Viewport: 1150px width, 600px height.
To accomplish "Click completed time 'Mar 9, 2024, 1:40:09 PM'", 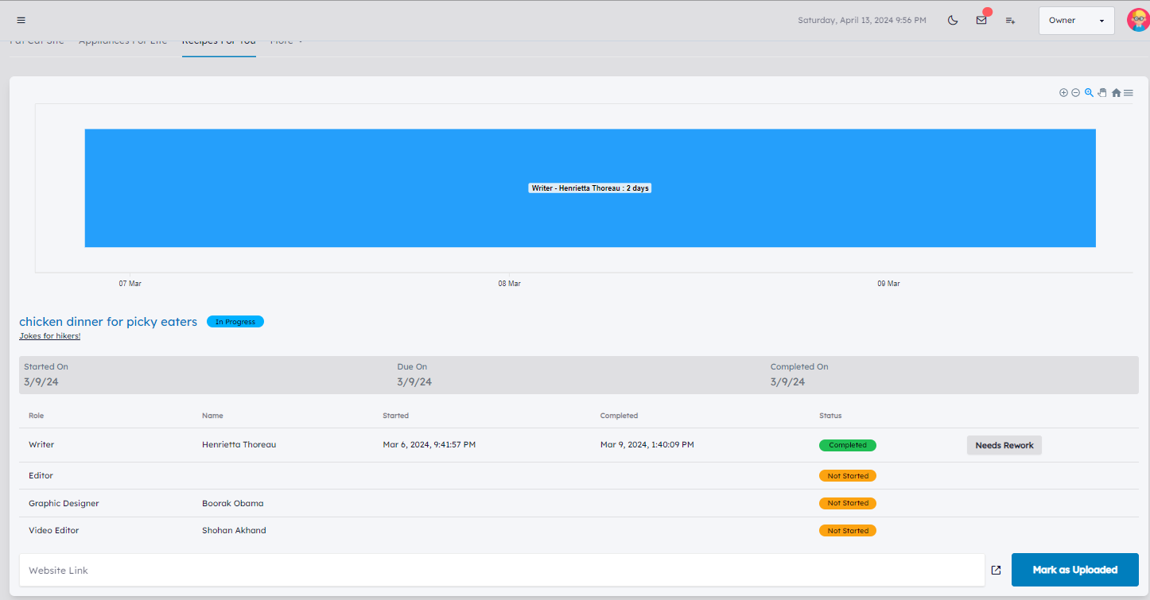I will tap(647, 444).
